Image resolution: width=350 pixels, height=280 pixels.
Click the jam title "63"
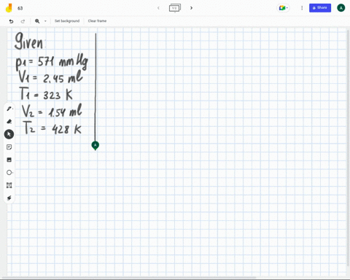[20, 8]
